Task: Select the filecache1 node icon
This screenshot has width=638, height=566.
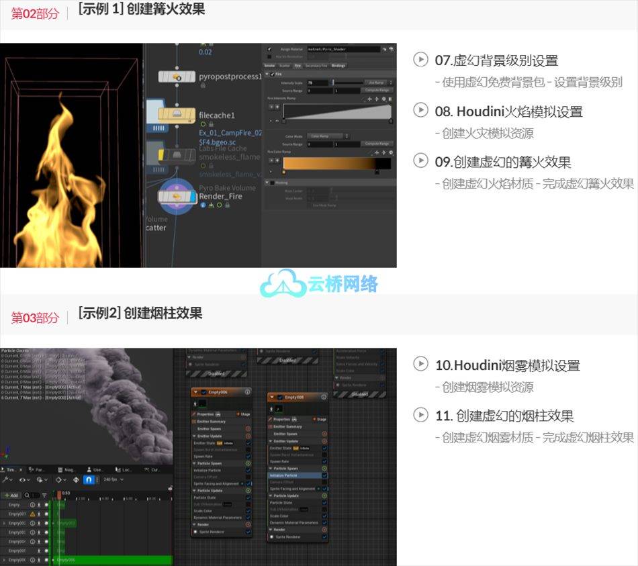Action: click(x=177, y=115)
